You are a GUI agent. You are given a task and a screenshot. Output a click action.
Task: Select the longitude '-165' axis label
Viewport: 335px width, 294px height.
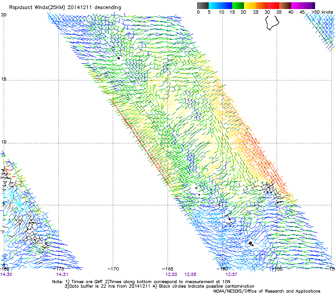pyautogui.click(x=168, y=269)
